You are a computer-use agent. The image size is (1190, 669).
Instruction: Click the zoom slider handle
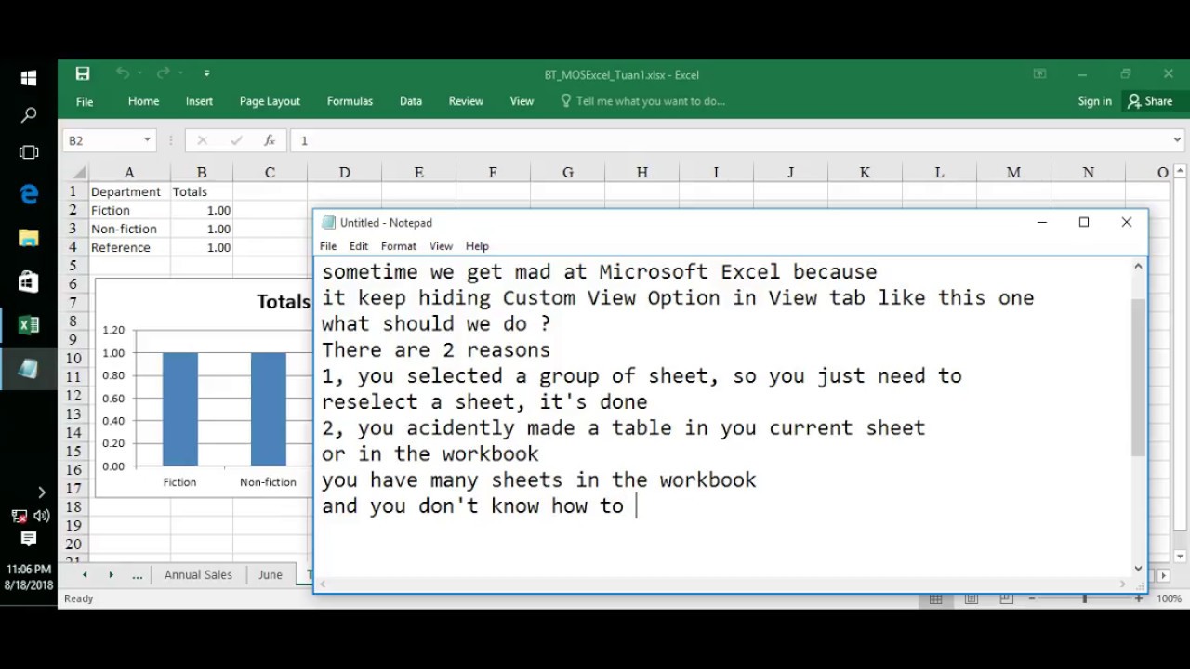point(1085,599)
